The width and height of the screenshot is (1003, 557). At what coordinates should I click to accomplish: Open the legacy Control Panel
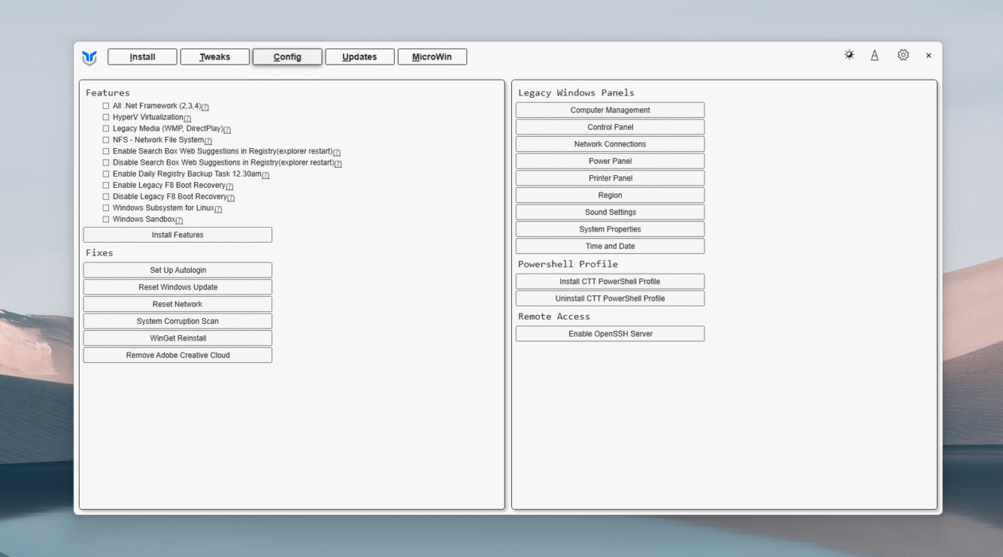coord(610,127)
